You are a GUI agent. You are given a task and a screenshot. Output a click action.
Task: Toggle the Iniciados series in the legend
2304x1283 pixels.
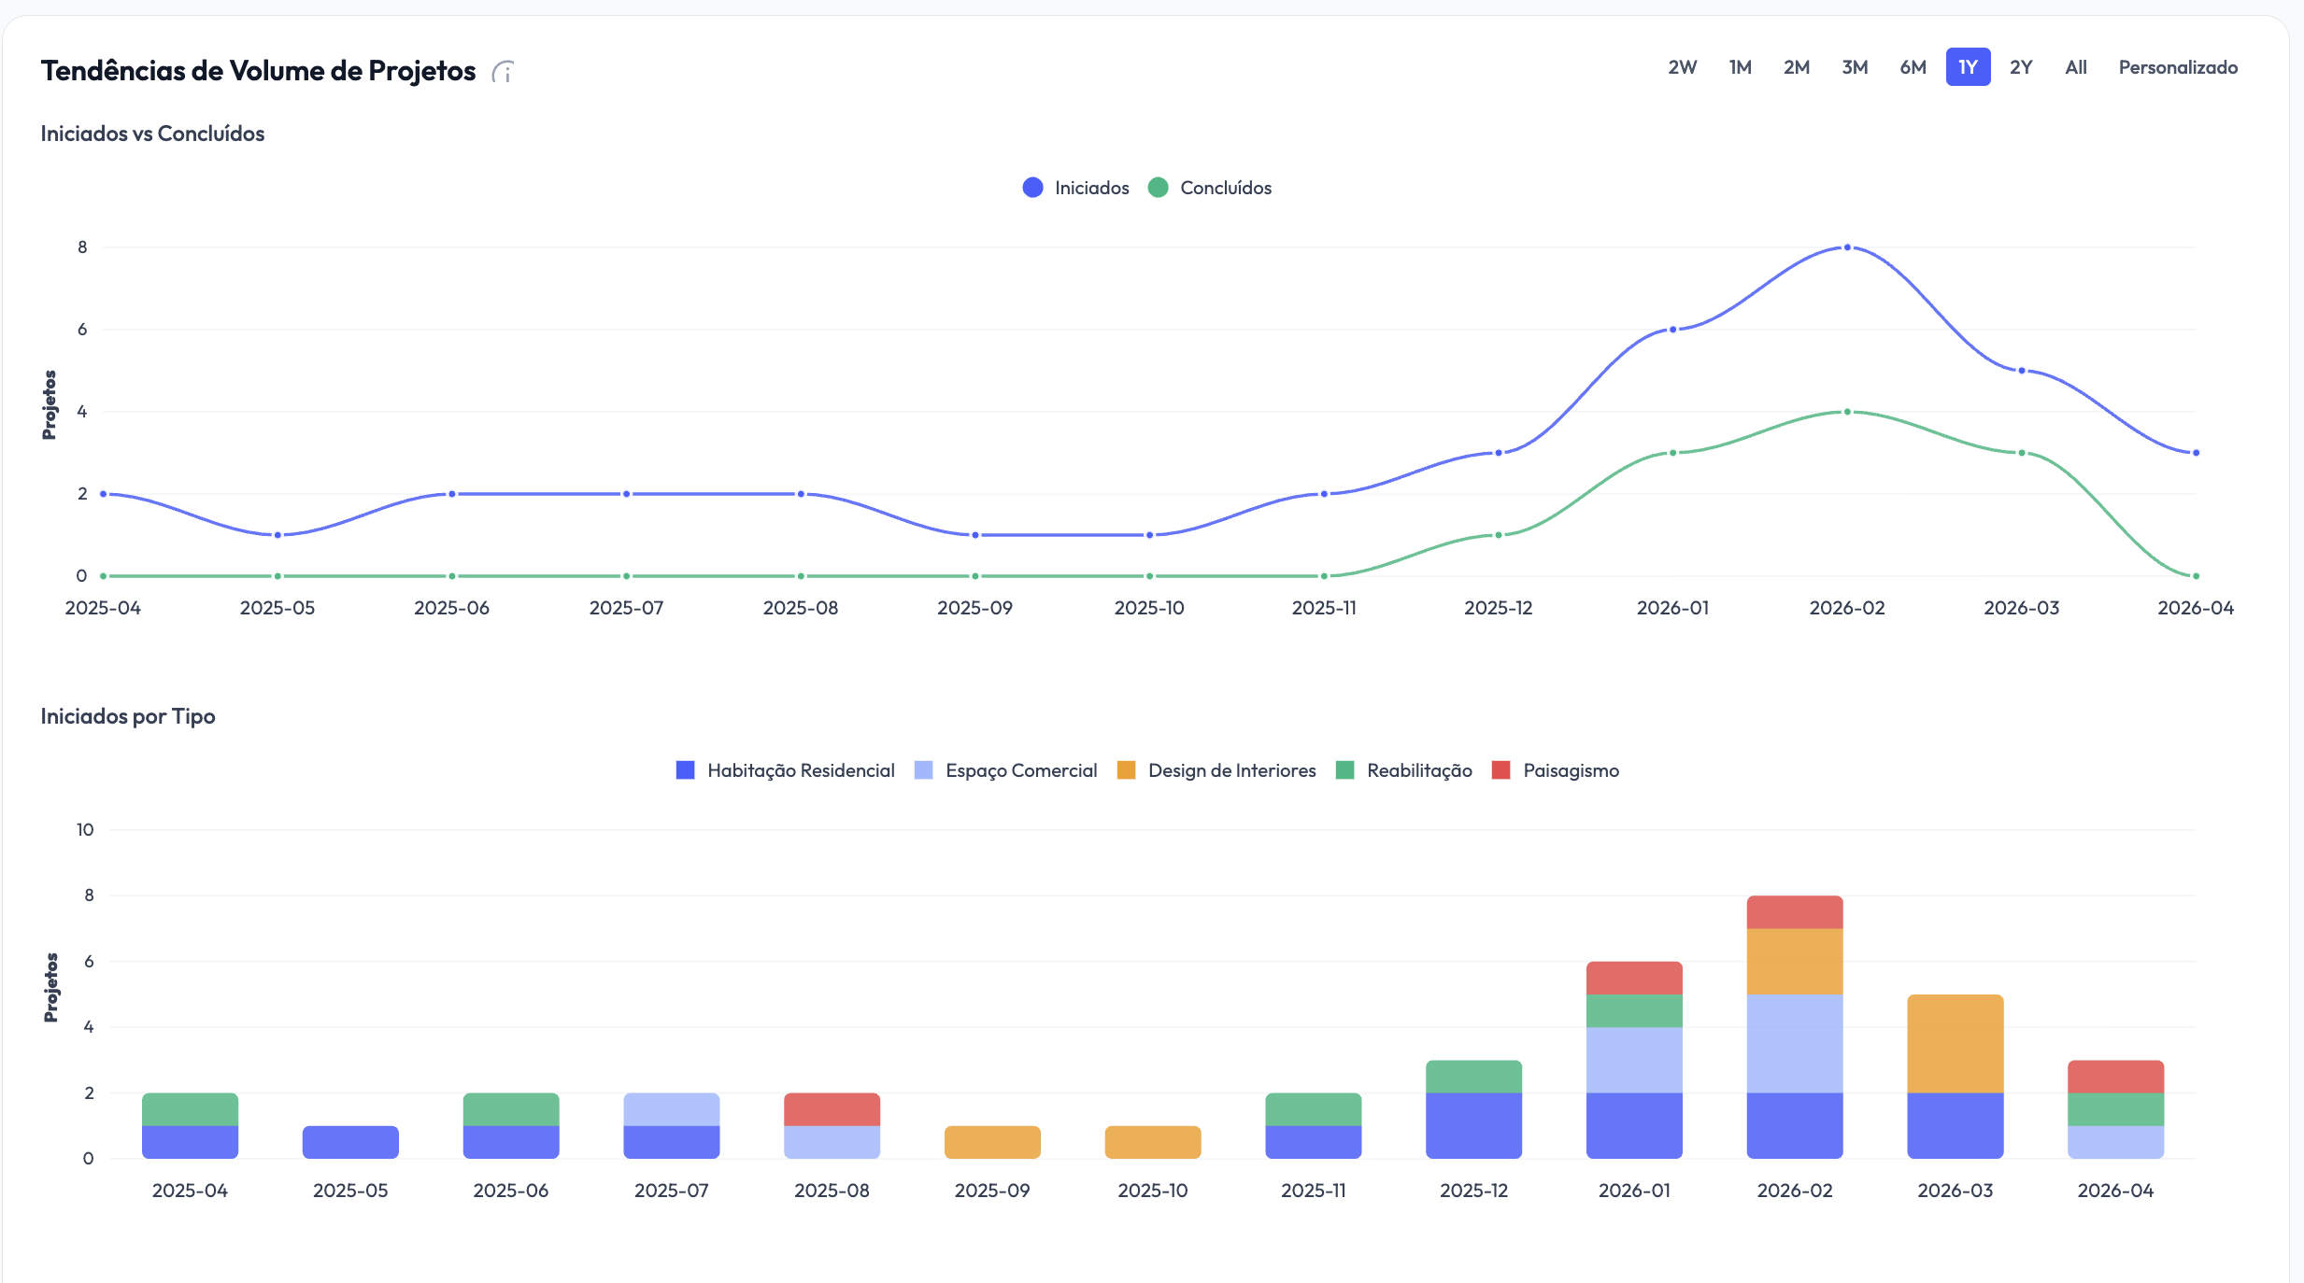(x=1074, y=187)
